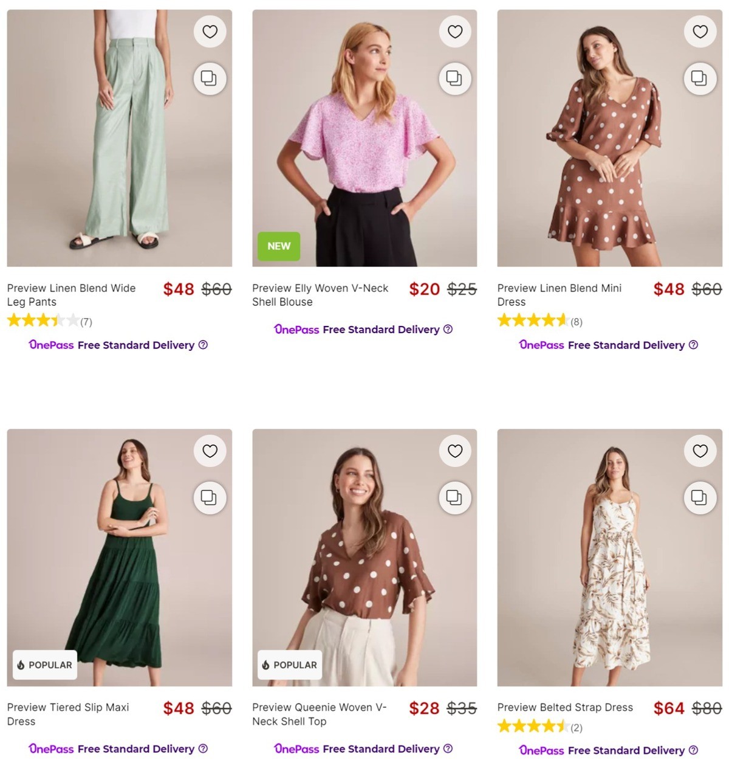Open quick view for Belted Strap Dress
This screenshot has width=729, height=771.
click(x=700, y=498)
